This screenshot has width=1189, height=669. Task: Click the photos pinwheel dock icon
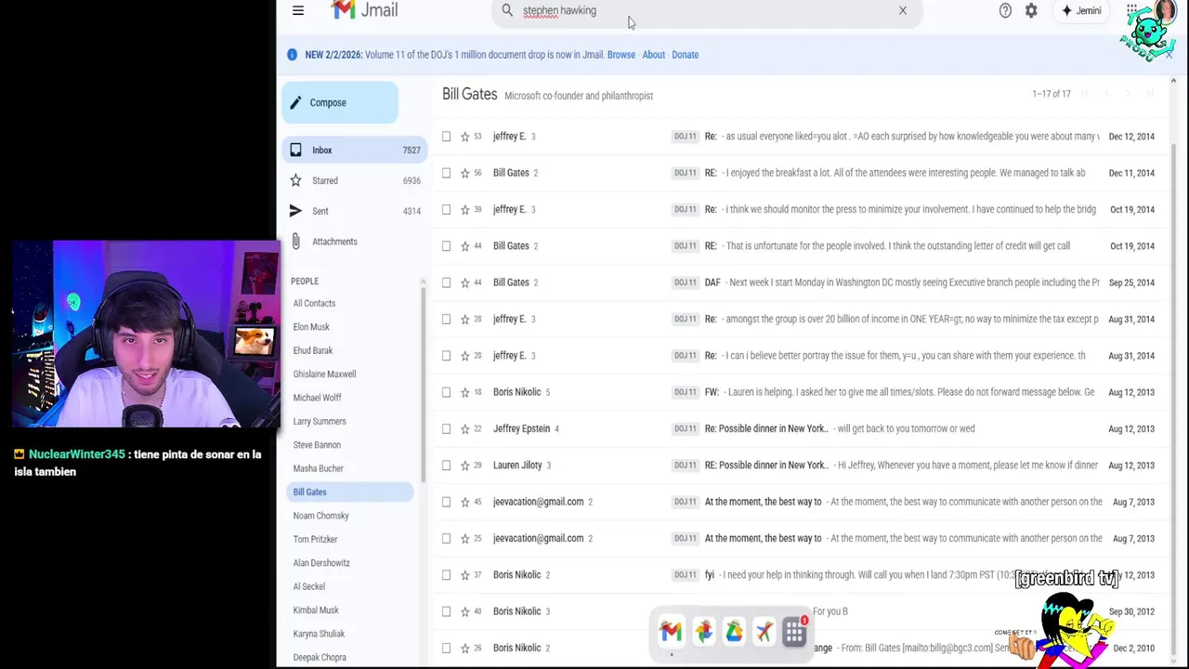[x=703, y=633]
